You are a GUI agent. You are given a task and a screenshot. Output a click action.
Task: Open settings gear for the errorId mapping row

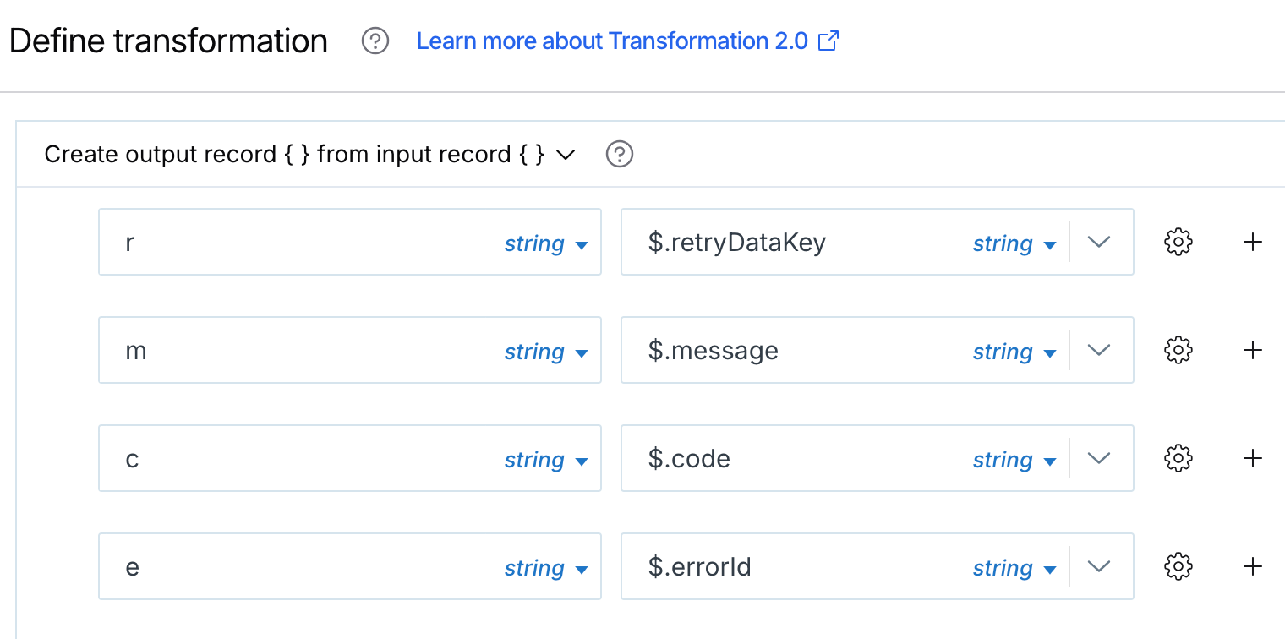1178,566
